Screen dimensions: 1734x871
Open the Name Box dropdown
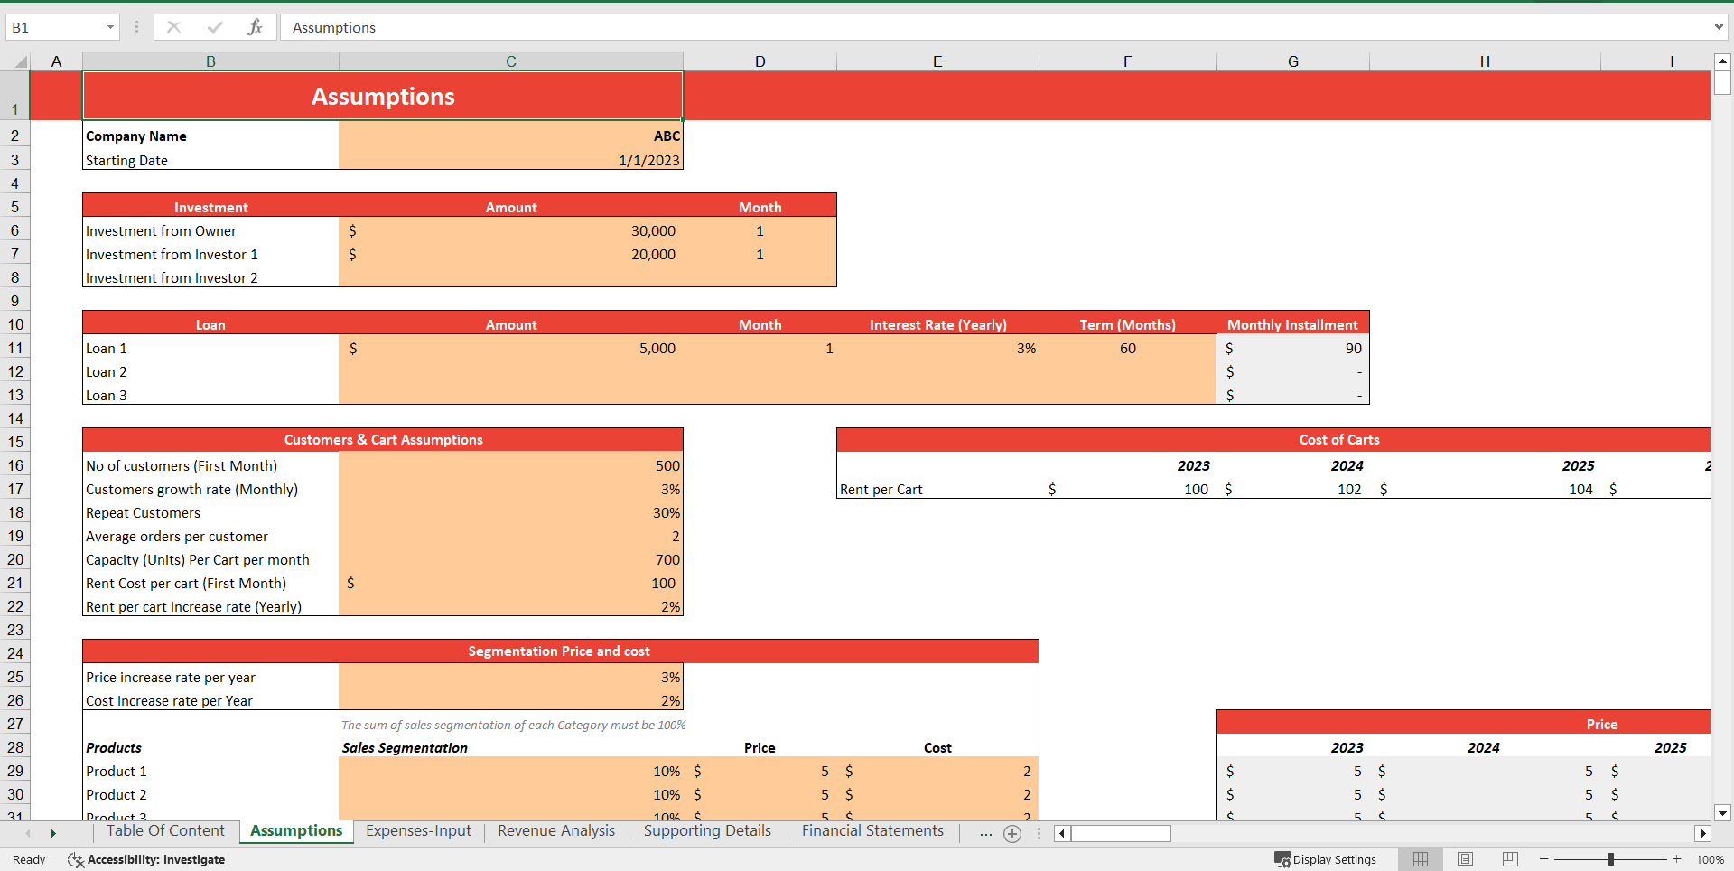[x=109, y=27]
